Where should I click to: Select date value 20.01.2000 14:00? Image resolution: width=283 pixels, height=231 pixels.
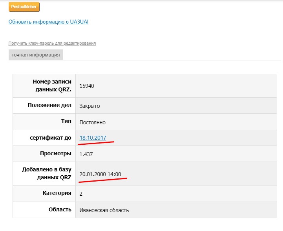coord(100,174)
